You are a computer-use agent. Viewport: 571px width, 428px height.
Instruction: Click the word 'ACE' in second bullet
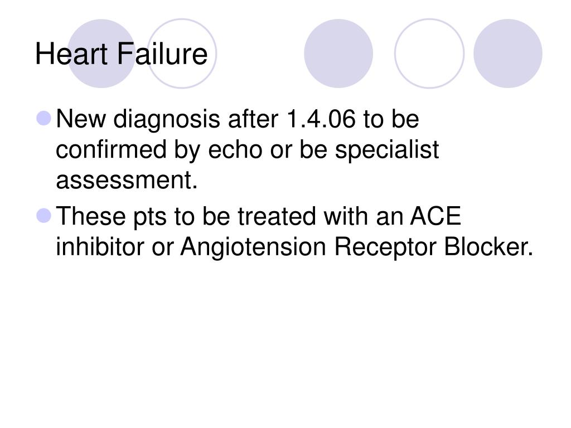coord(435,216)
